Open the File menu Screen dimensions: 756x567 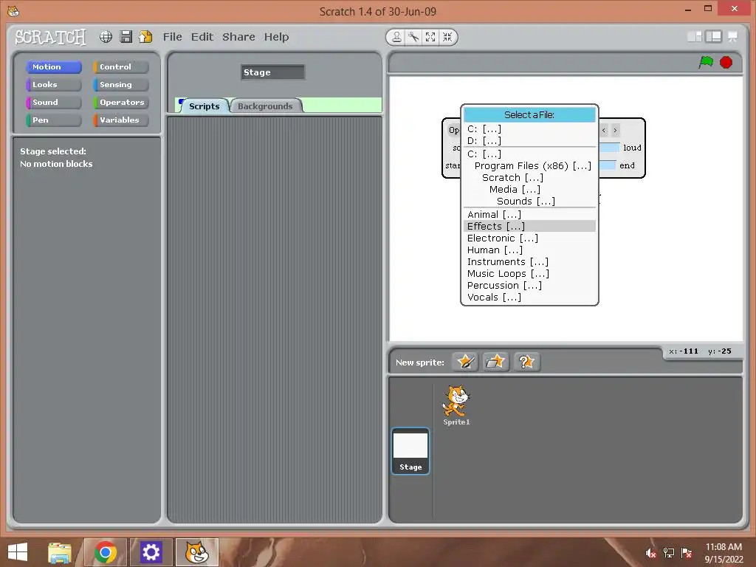click(172, 37)
